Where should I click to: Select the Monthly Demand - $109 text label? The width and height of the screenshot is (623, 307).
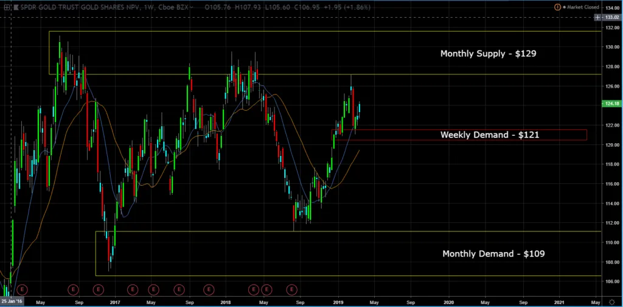(493, 254)
